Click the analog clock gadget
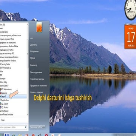The height and width of the screenshot is (136, 136). 131,9
